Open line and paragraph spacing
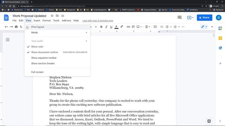The image size is (225, 126). [x=155, y=27]
